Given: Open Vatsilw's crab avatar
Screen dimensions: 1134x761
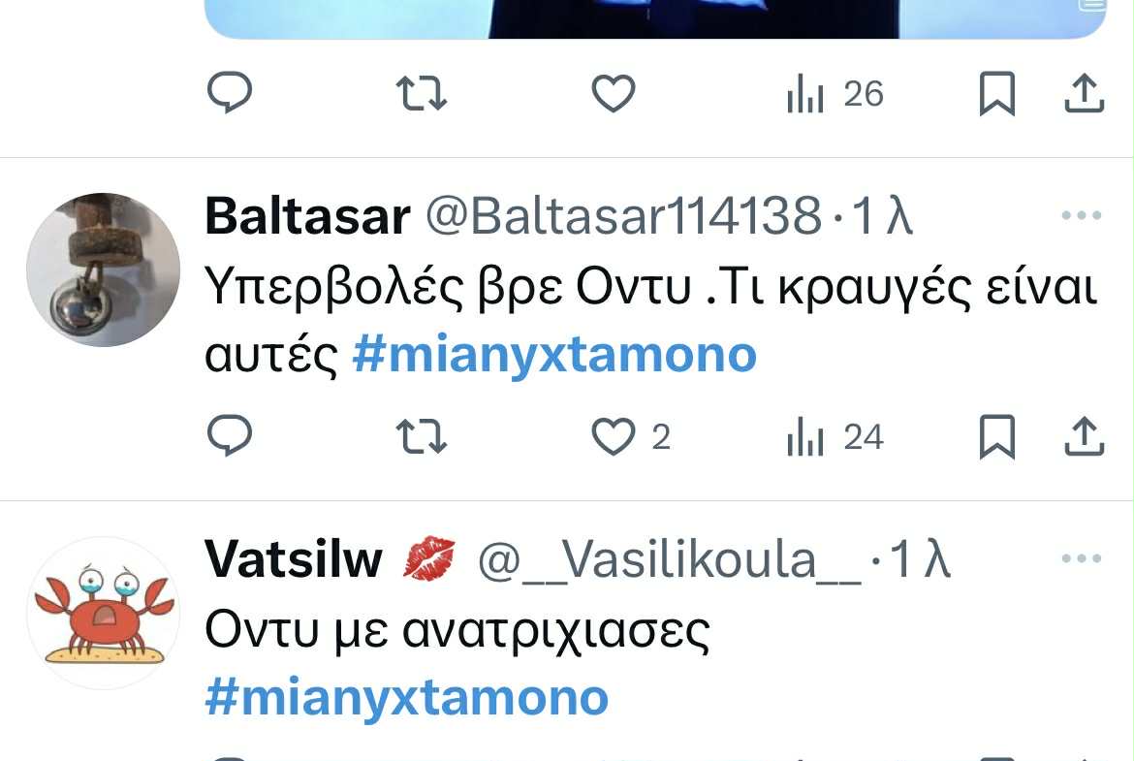Looking at the screenshot, I should [x=104, y=613].
